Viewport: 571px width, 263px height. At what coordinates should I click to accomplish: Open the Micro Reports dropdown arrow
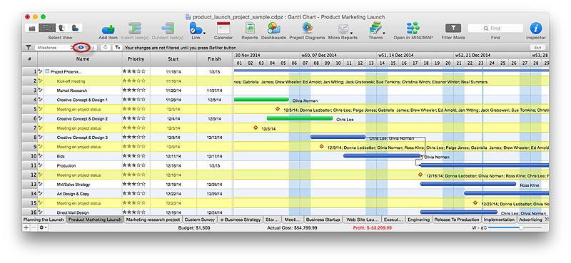(x=351, y=33)
